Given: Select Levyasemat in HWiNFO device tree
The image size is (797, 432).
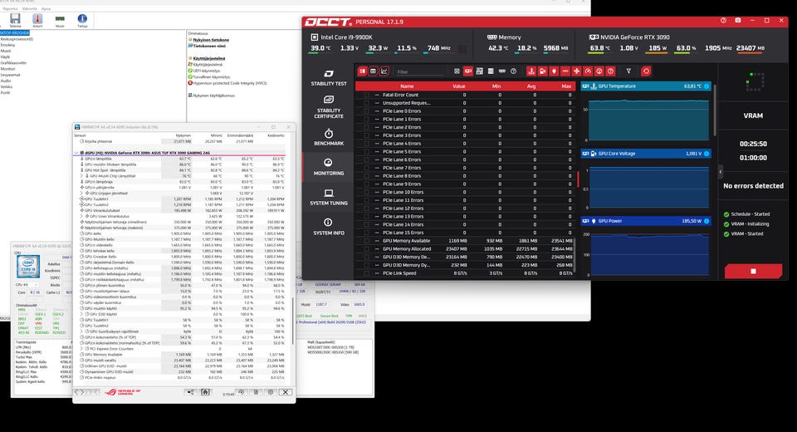Looking at the screenshot, I should [10, 75].
